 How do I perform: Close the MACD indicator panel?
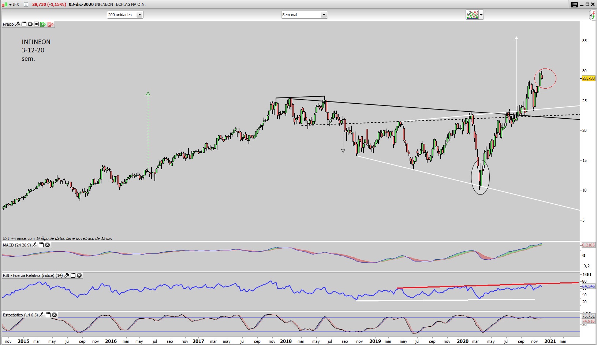click(48, 245)
